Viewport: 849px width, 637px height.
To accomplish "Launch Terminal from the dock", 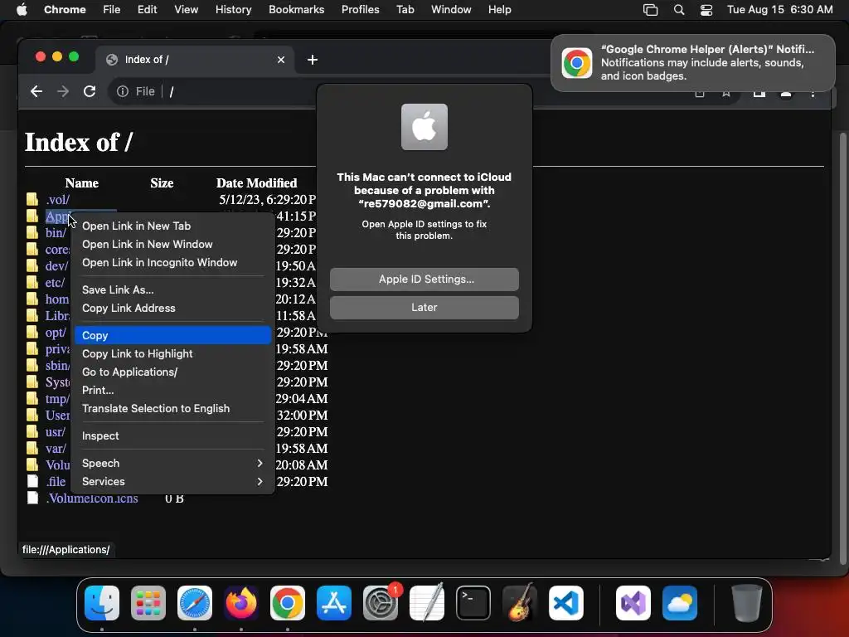I will tap(473, 603).
